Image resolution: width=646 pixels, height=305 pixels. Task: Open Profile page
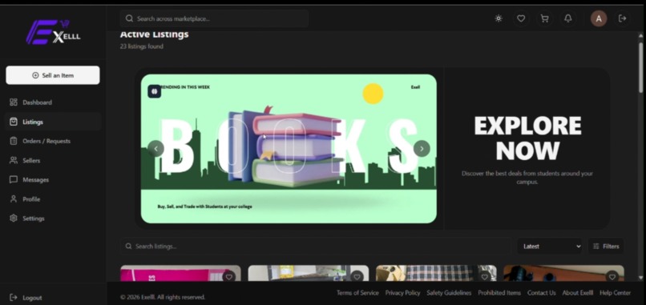pyautogui.click(x=53, y=199)
